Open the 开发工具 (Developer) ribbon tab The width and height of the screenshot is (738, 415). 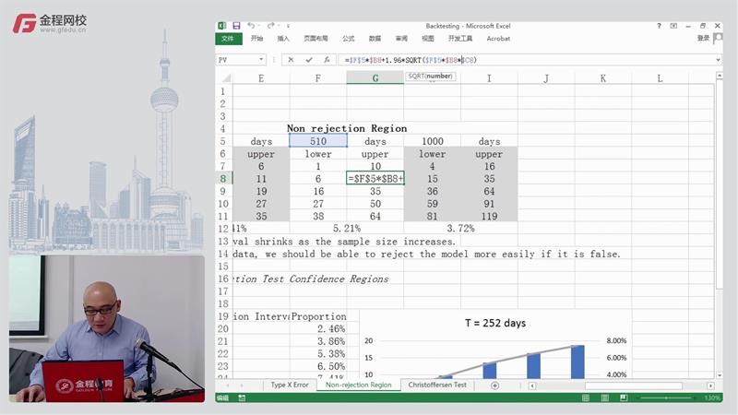pyautogui.click(x=460, y=39)
